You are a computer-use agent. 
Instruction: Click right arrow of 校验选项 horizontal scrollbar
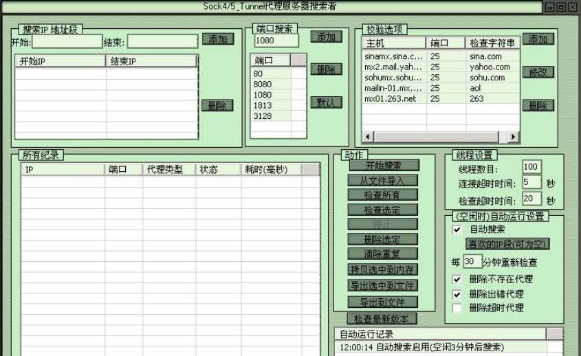513,137
